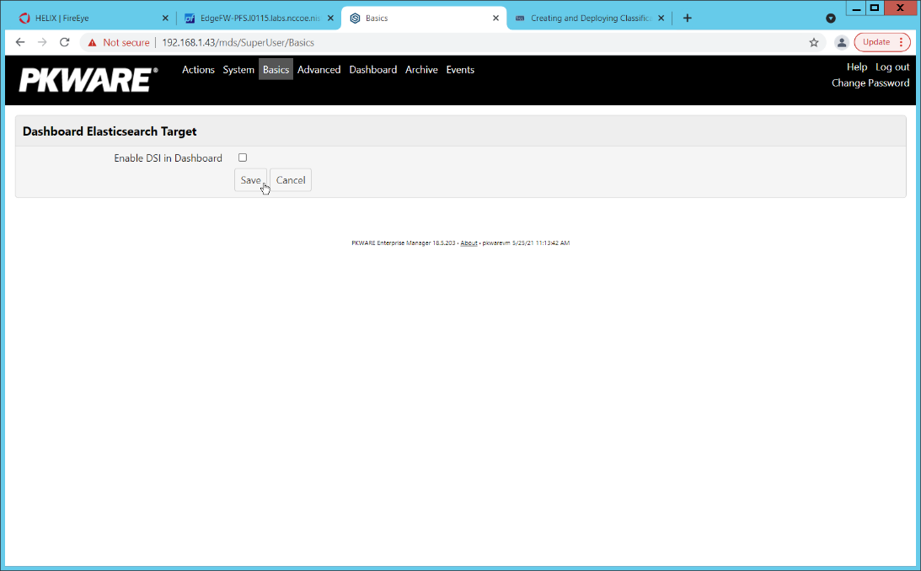Click the About link in footer
The height and width of the screenshot is (571, 921).
point(469,243)
